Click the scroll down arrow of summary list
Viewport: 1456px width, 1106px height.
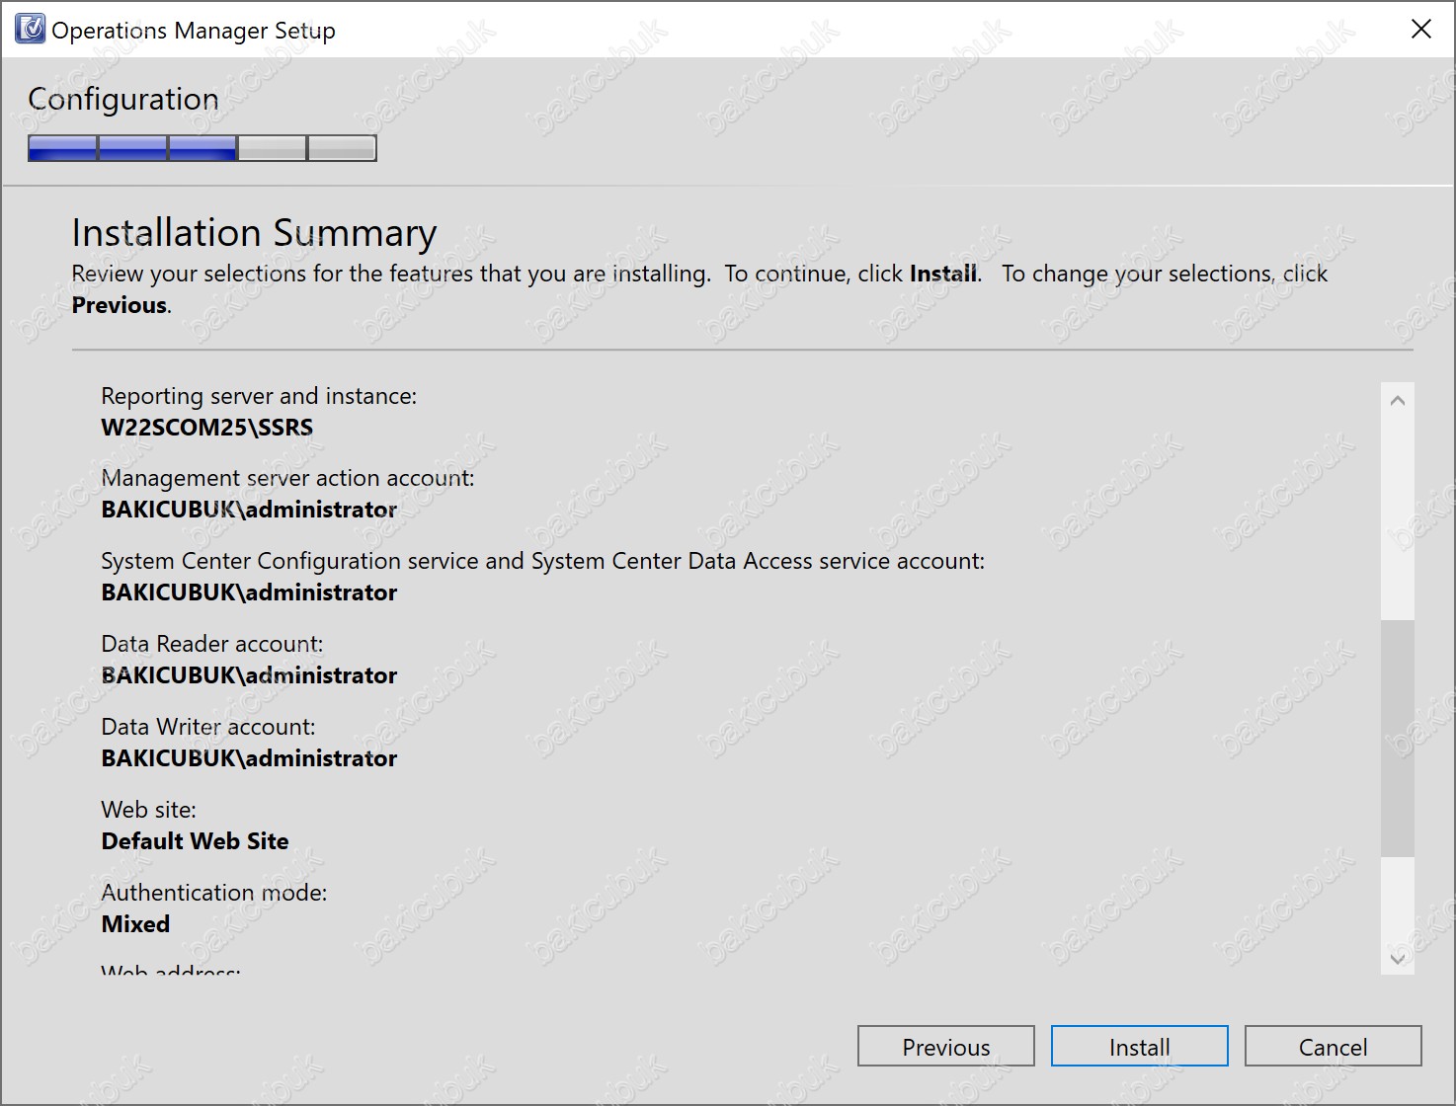coord(1398,958)
